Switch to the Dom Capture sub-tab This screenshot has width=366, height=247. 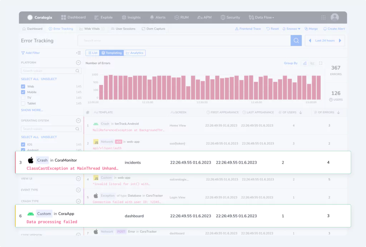click(x=153, y=29)
